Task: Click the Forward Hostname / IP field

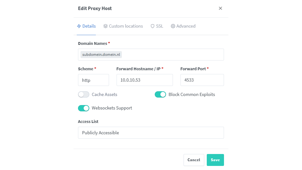Action: (x=144, y=80)
